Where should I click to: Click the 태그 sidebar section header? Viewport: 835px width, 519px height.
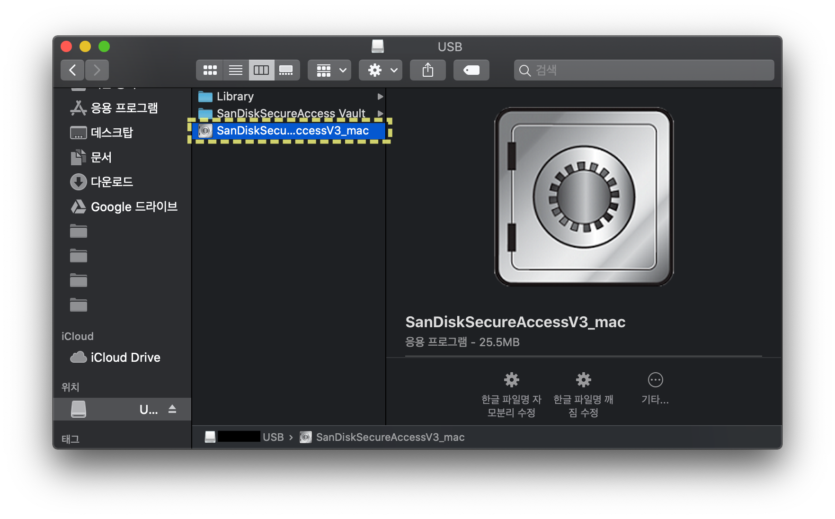[71, 439]
